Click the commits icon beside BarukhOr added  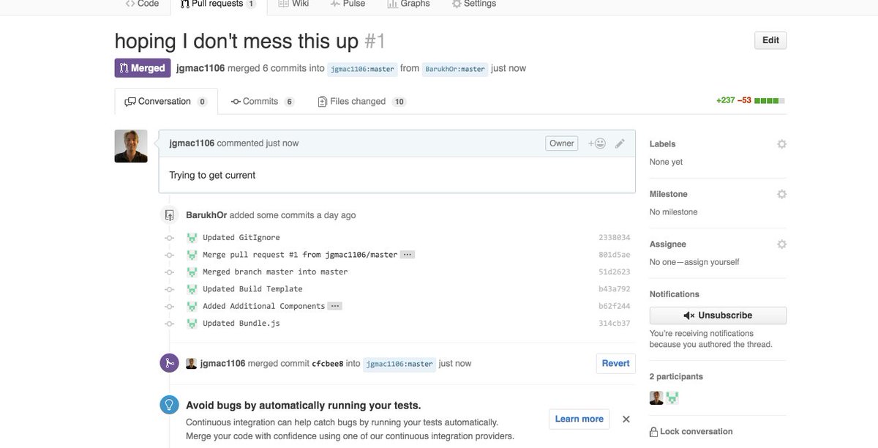169,215
